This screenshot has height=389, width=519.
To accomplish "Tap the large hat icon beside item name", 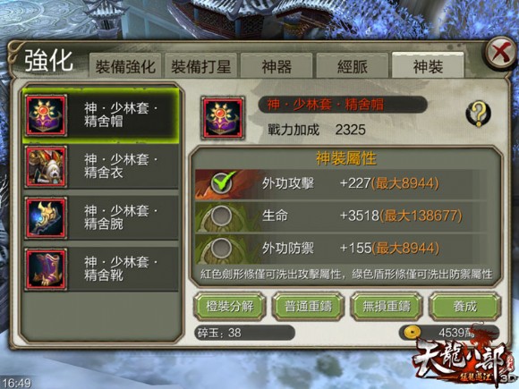I will tap(223, 118).
